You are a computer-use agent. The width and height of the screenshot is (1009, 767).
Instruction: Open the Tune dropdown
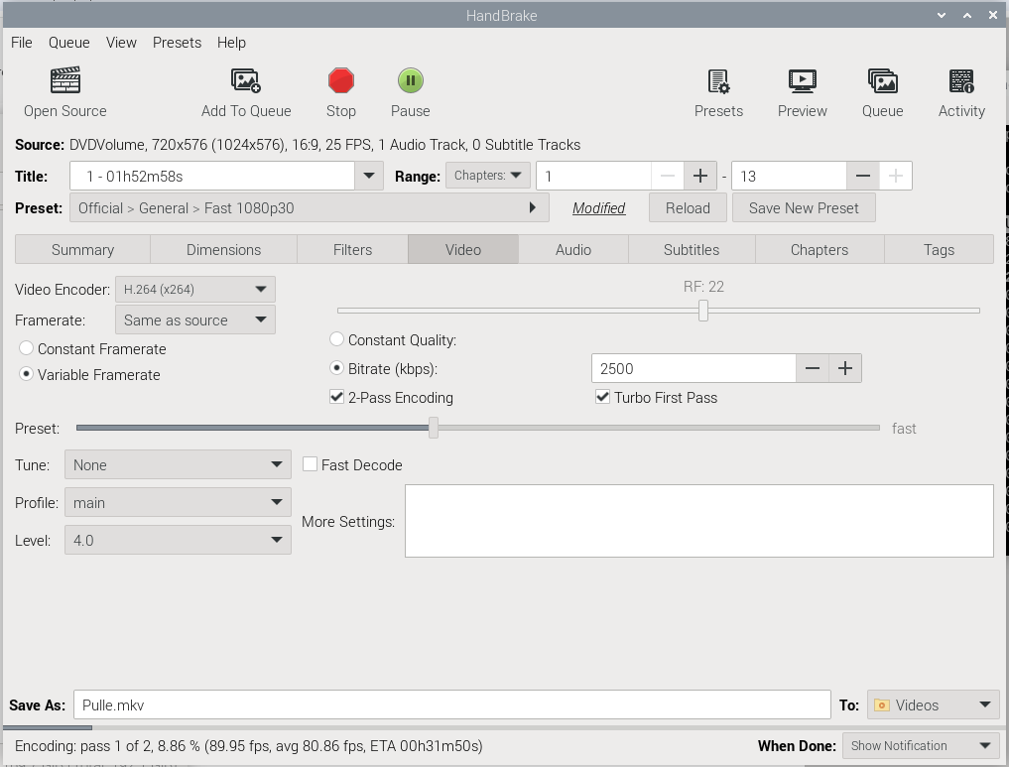coord(178,465)
